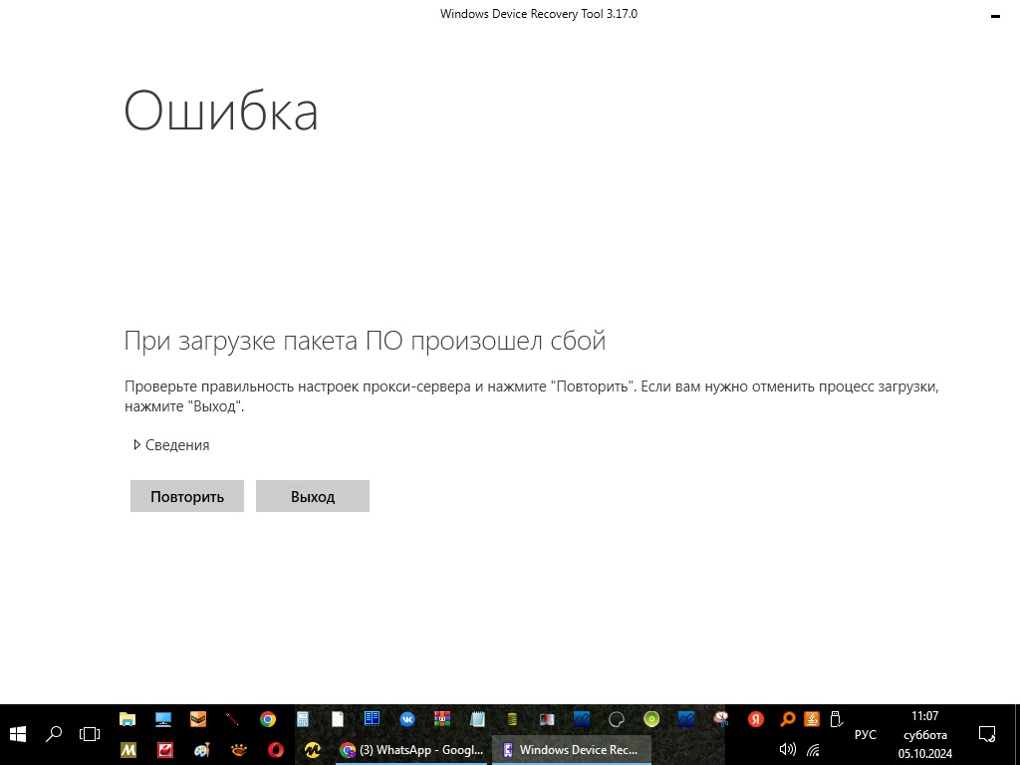
Task: Open the white circle taskbar icon
Action: (x=616, y=719)
